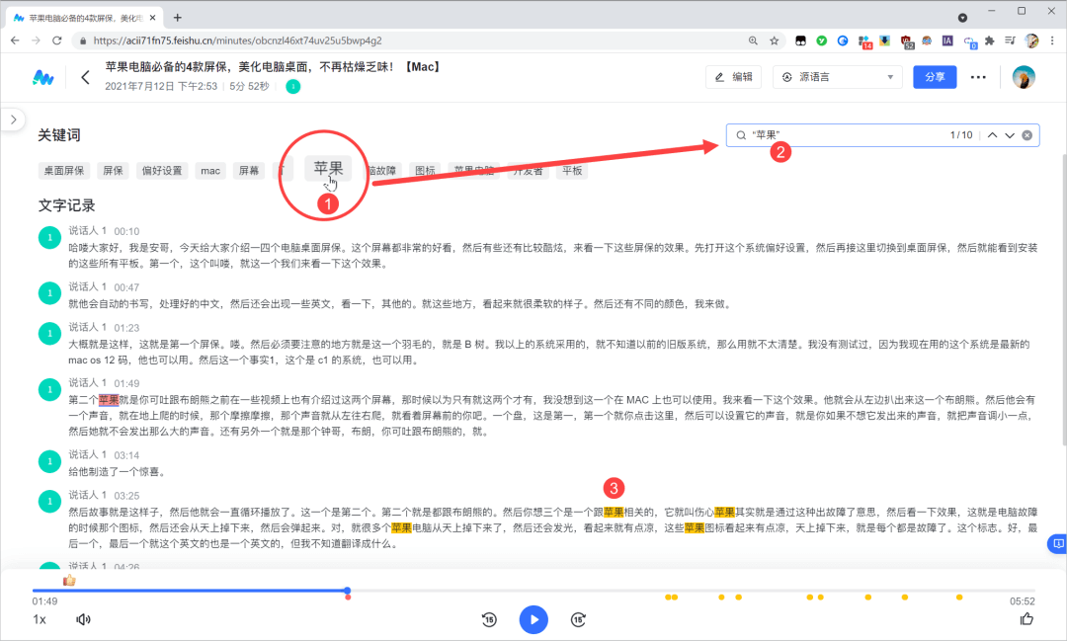The image size is (1067, 641).
Task: Select the 屏幕 keyword tag
Action: pyautogui.click(x=248, y=170)
